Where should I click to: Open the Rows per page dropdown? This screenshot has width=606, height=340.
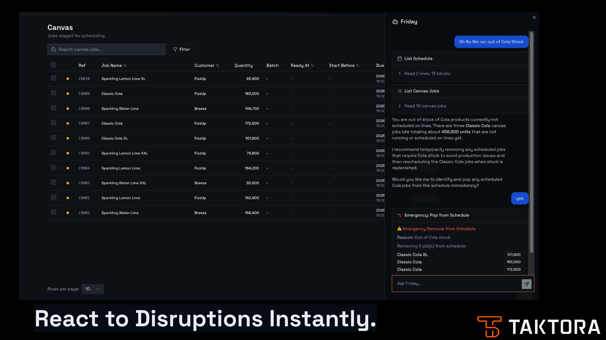(92, 289)
